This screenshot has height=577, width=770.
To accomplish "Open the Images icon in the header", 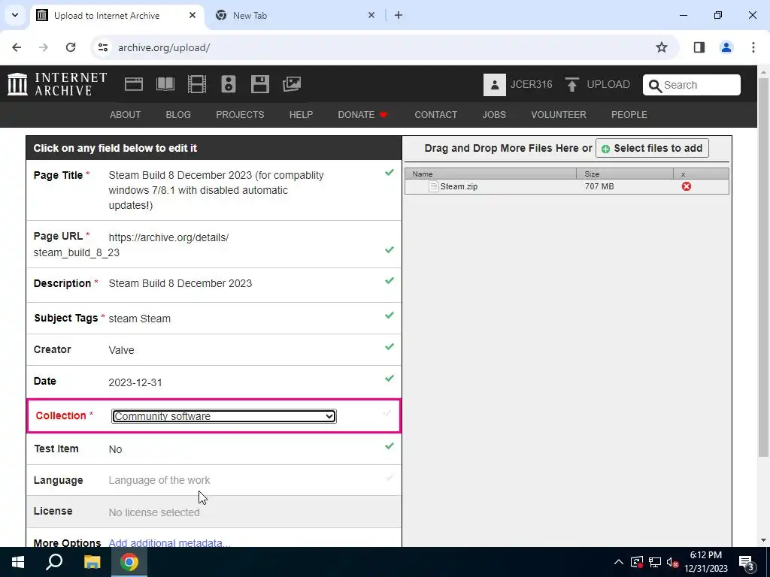I will tap(292, 84).
